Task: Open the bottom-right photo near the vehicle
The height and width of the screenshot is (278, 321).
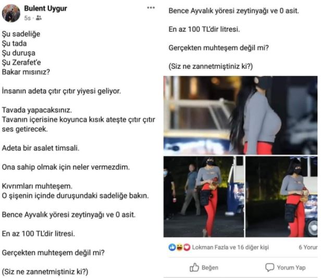Action: (x=281, y=197)
